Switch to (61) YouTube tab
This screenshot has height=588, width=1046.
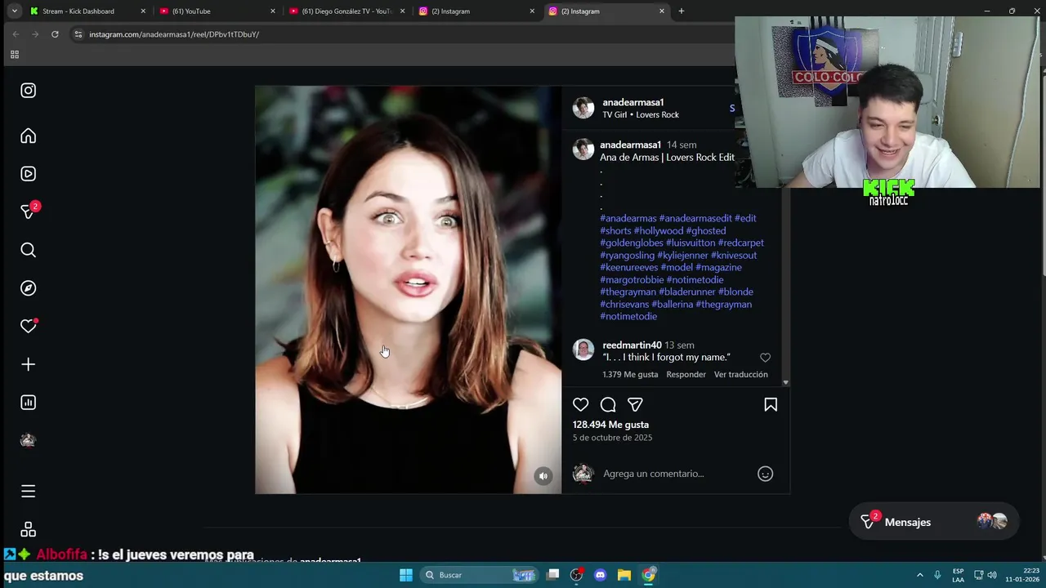217,11
